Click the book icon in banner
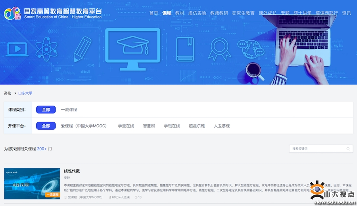Viewport: 357px width, 206px height. point(184,49)
